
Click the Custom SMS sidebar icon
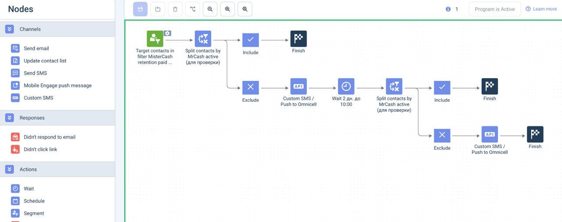[15, 97]
